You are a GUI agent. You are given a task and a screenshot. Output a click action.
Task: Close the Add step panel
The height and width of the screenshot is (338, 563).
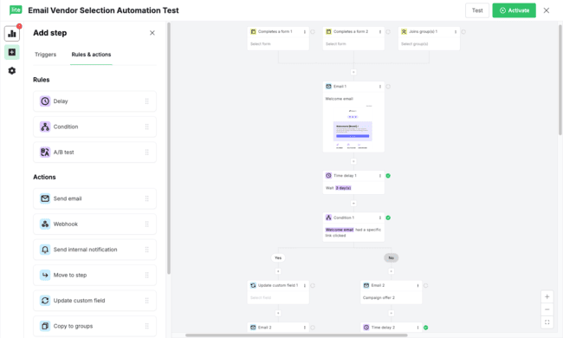point(152,33)
